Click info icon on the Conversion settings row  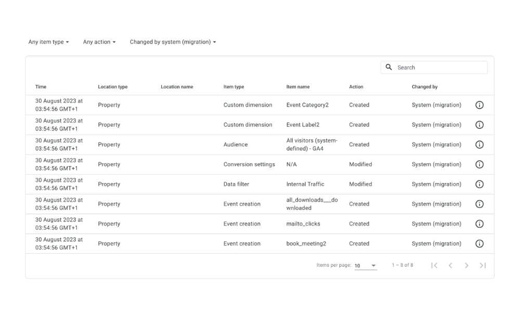479,164
